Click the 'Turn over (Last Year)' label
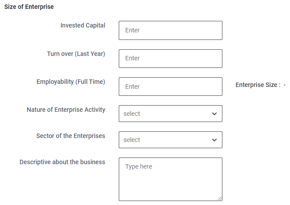 (76, 54)
